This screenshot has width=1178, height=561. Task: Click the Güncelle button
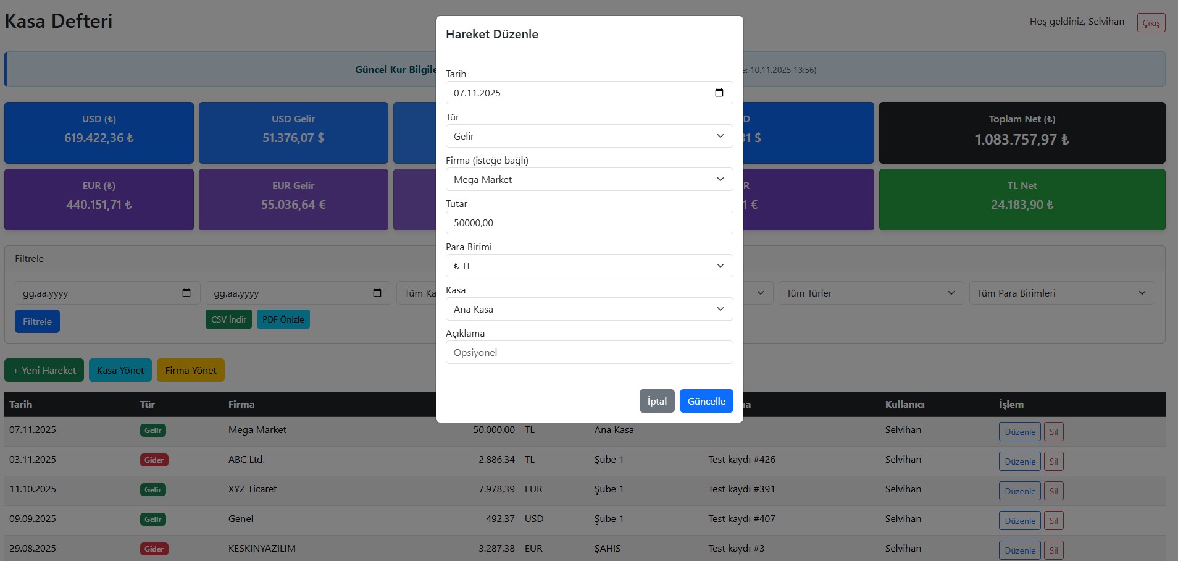[706, 401]
